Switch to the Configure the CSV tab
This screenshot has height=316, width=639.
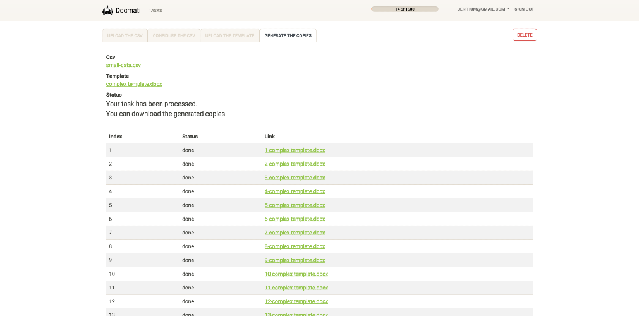(174, 35)
